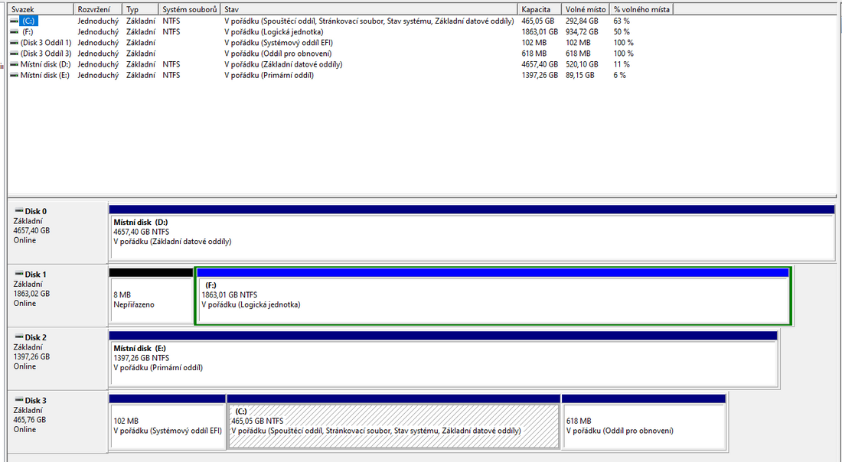Click the Disk 2 disk icon
The height and width of the screenshot is (462, 842).
19,337
